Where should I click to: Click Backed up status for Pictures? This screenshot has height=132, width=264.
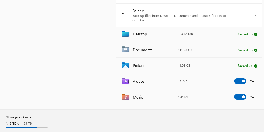pos(245,66)
